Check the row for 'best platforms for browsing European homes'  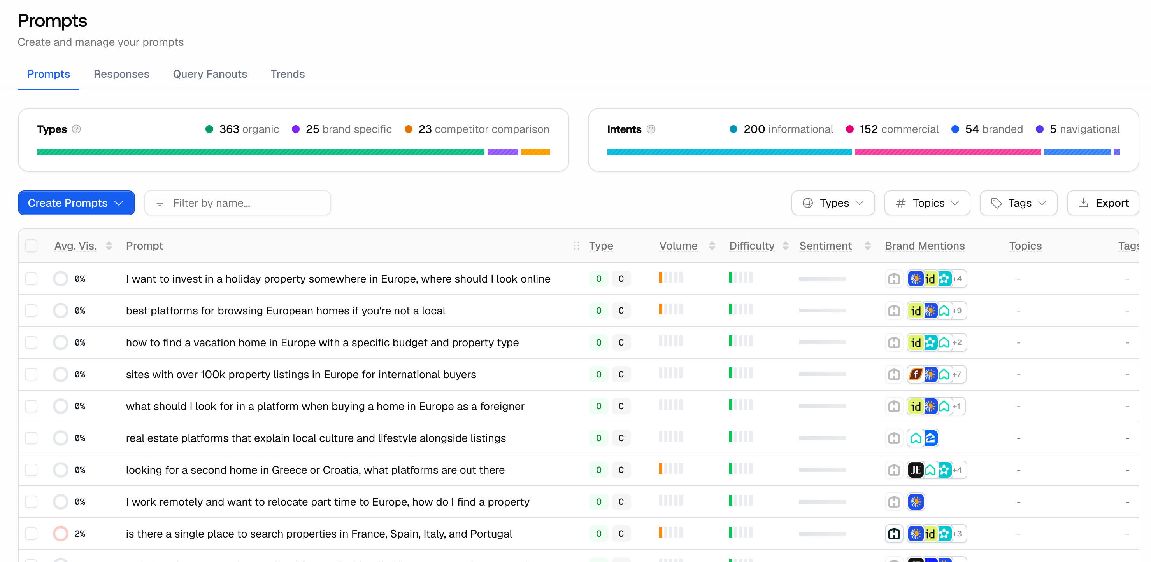pyautogui.click(x=31, y=310)
